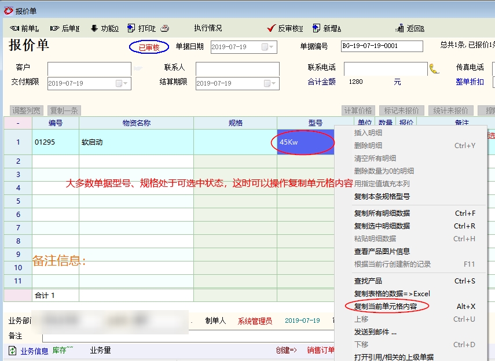Click the phone icon beside 联系电话
495x361 pixels.
coord(434,69)
